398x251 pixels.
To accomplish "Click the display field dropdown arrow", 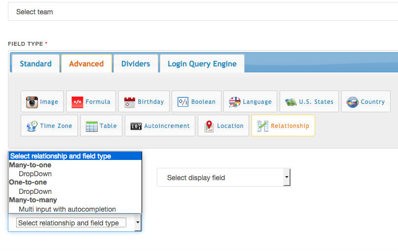I will (x=287, y=177).
